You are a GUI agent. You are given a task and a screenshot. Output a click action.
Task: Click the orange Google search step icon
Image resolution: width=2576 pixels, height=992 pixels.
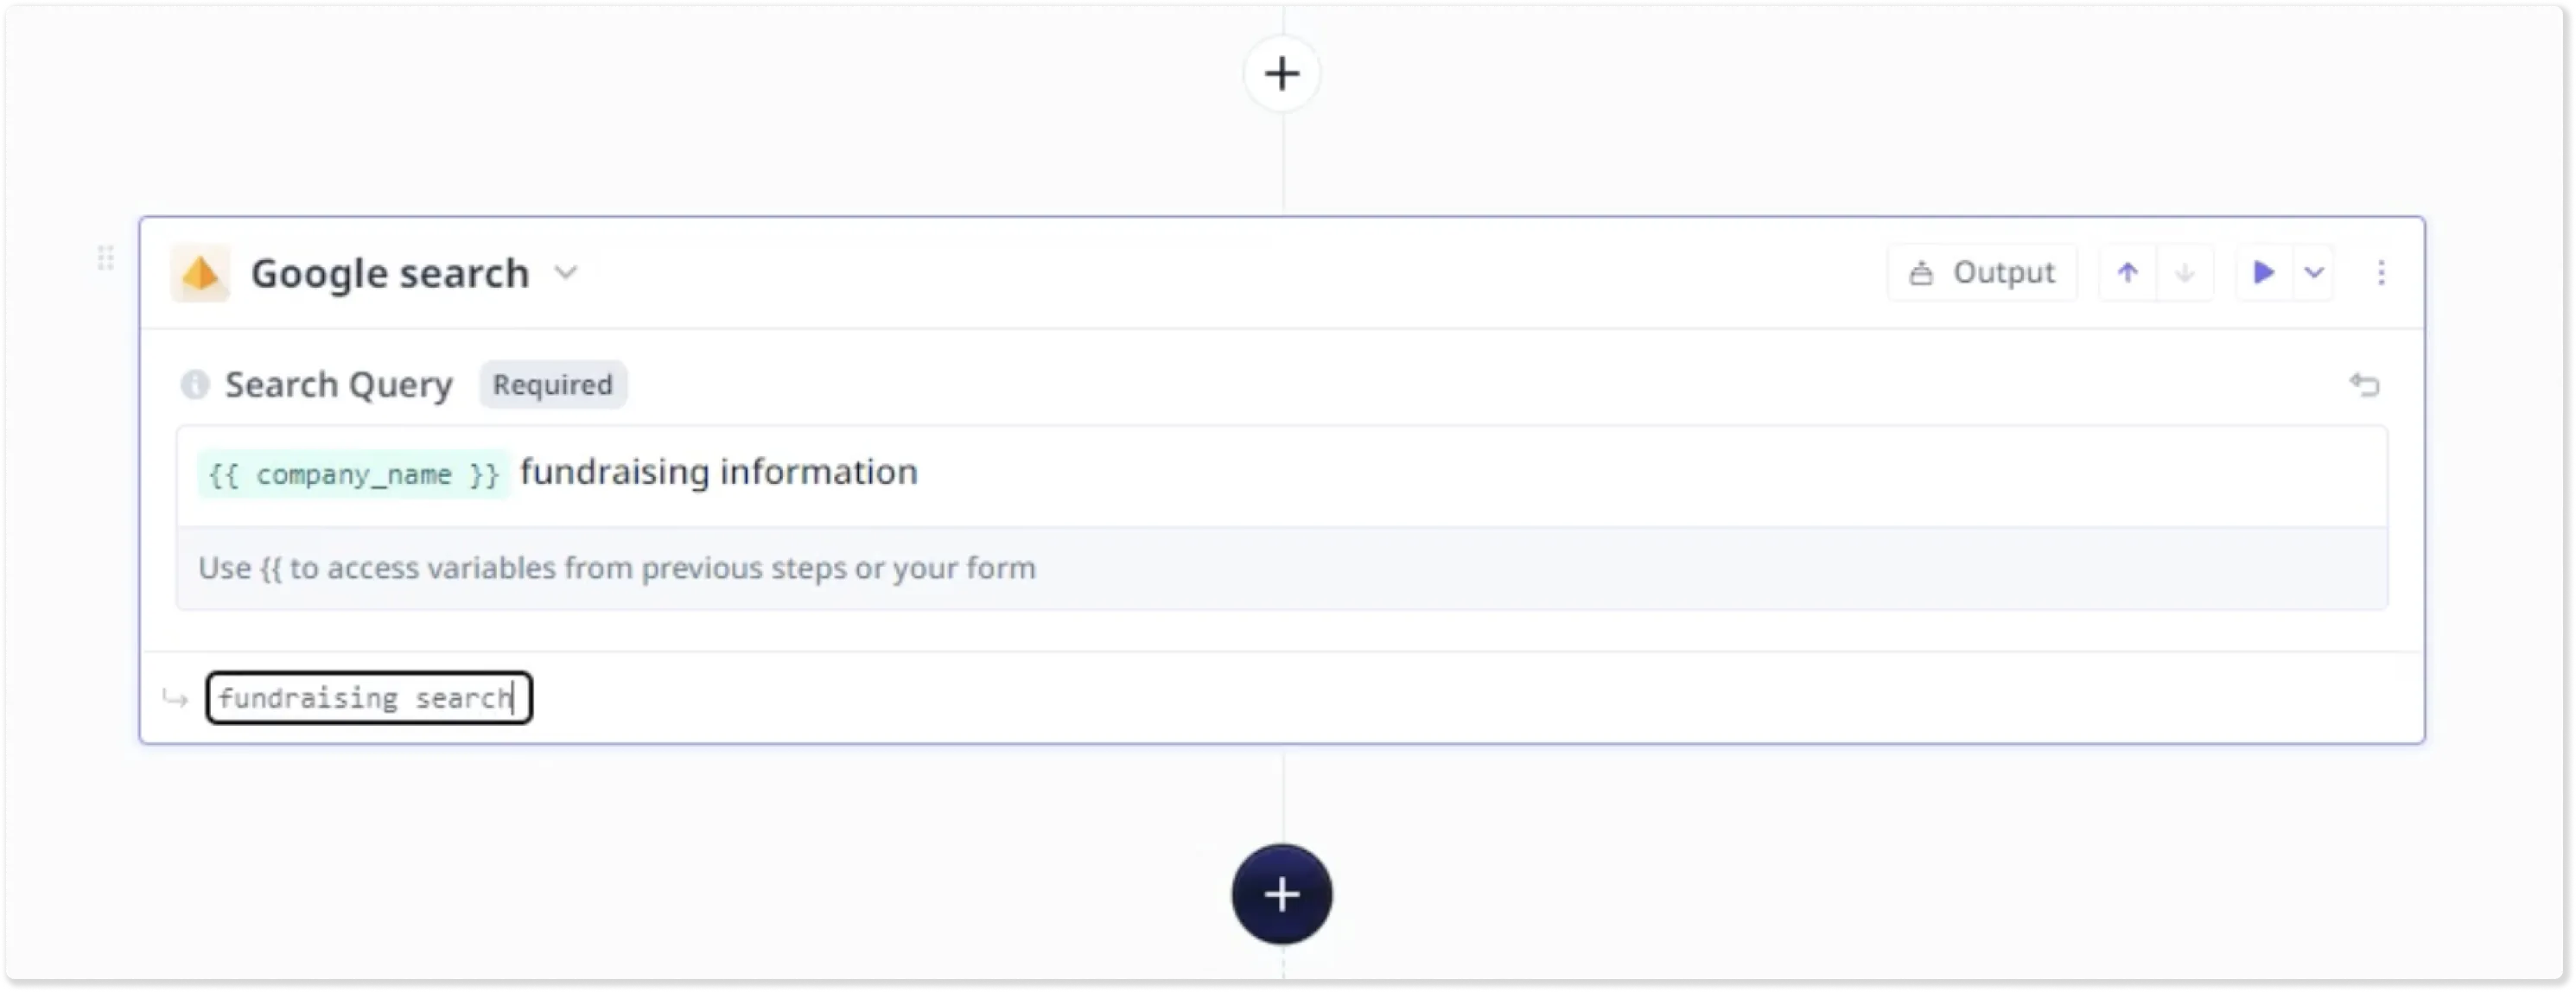click(x=200, y=273)
